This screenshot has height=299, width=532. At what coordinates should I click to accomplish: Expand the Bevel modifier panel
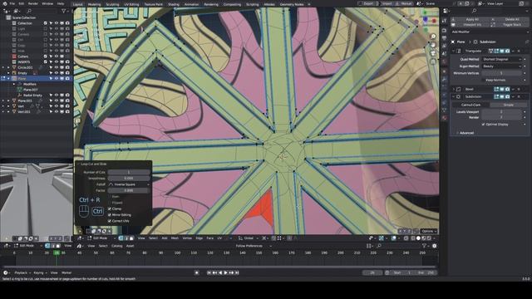(454, 89)
